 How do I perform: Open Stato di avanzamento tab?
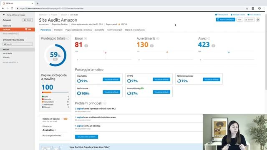pos(135,30)
